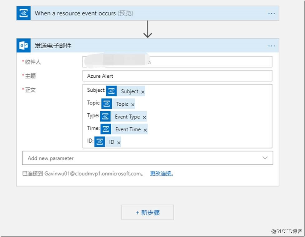Click the + 新步骤 button

point(148,212)
